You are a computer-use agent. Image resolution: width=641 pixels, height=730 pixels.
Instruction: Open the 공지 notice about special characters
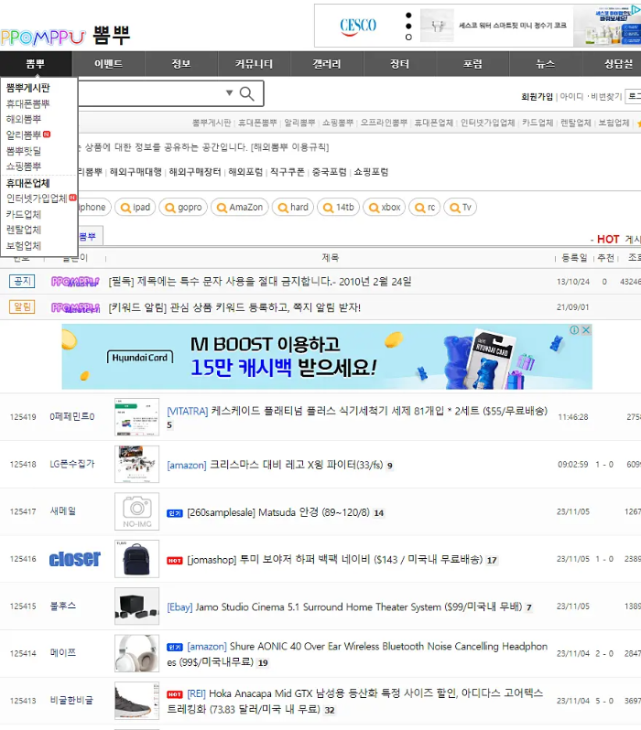pyautogui.click(x=260, y=282)
